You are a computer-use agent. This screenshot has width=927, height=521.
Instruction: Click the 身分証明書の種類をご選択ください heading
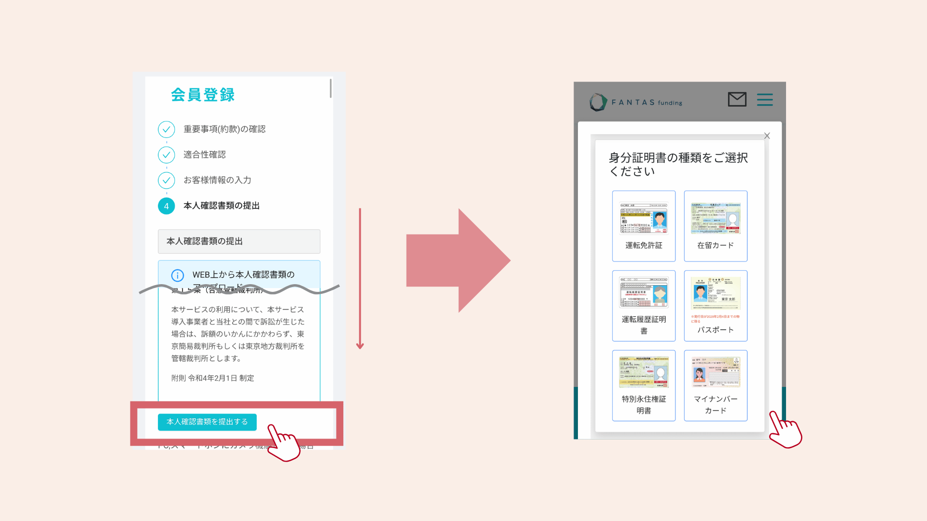click(678, 165)
